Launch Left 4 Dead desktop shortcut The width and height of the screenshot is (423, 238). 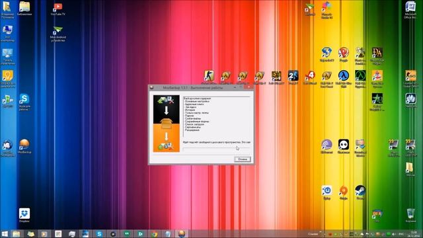pyautogui.click(x=310, y=77)
